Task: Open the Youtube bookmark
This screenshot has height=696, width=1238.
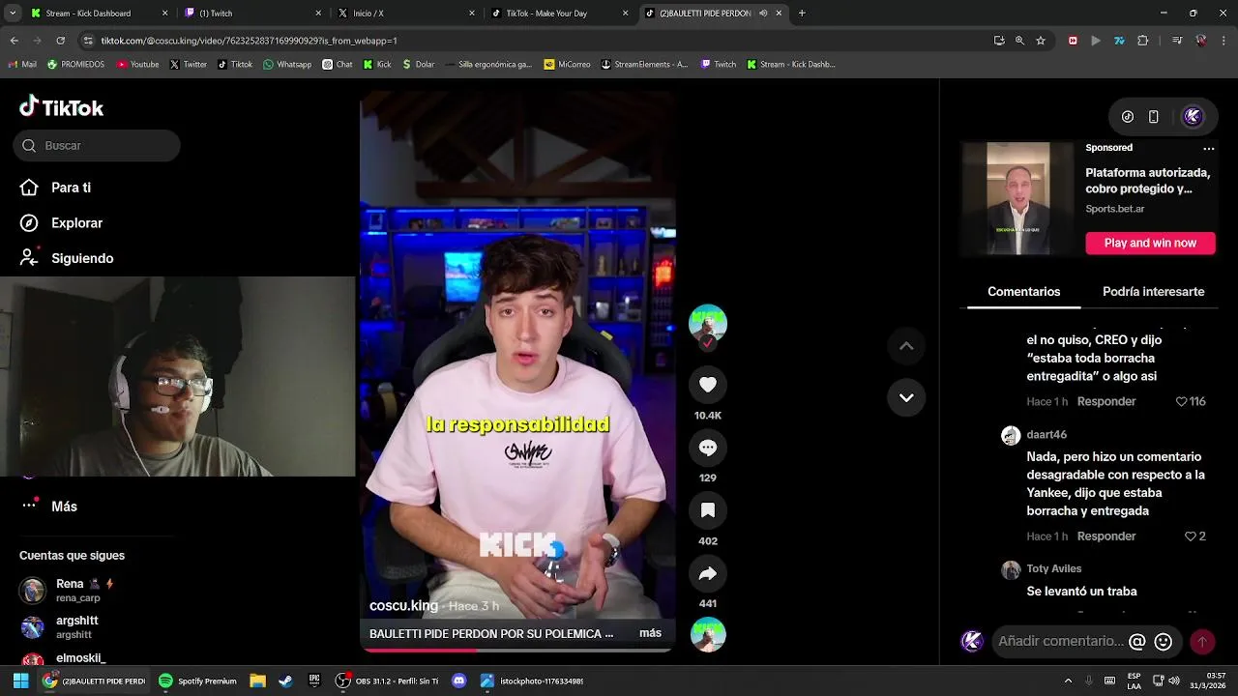Action: pos(137,65)
